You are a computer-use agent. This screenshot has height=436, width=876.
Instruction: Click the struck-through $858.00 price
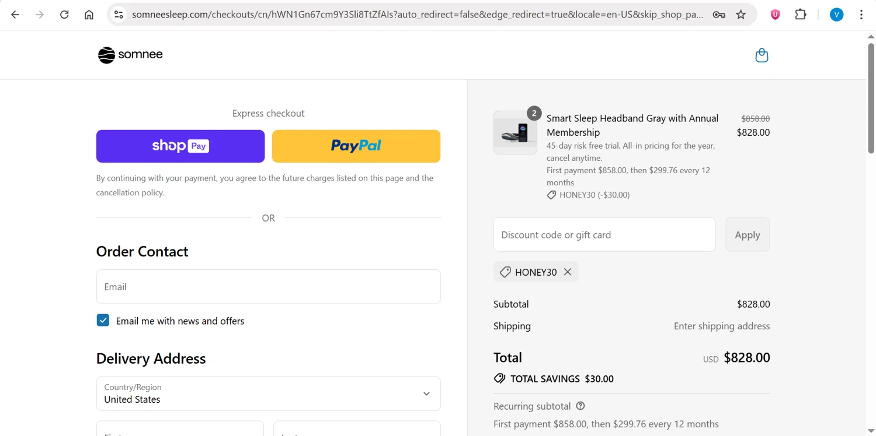point(756,118)
